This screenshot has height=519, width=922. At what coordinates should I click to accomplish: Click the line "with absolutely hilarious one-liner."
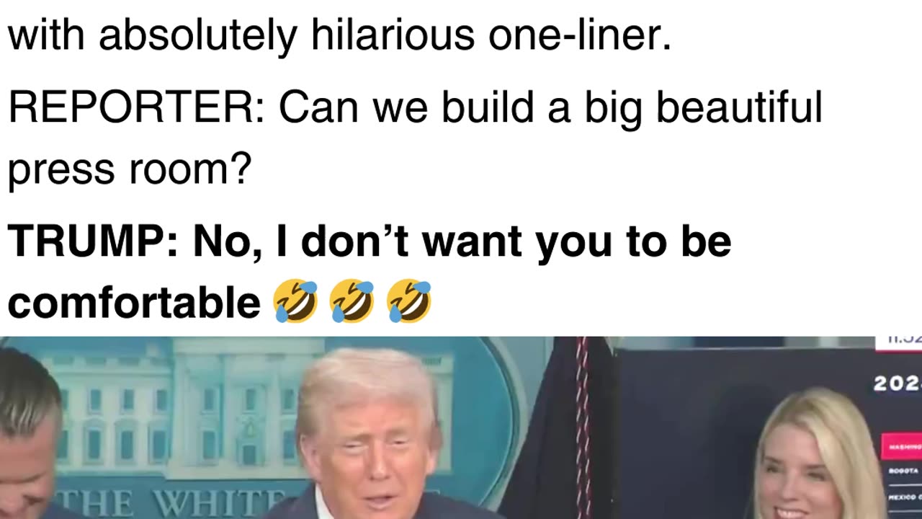(x=339, y=35)
